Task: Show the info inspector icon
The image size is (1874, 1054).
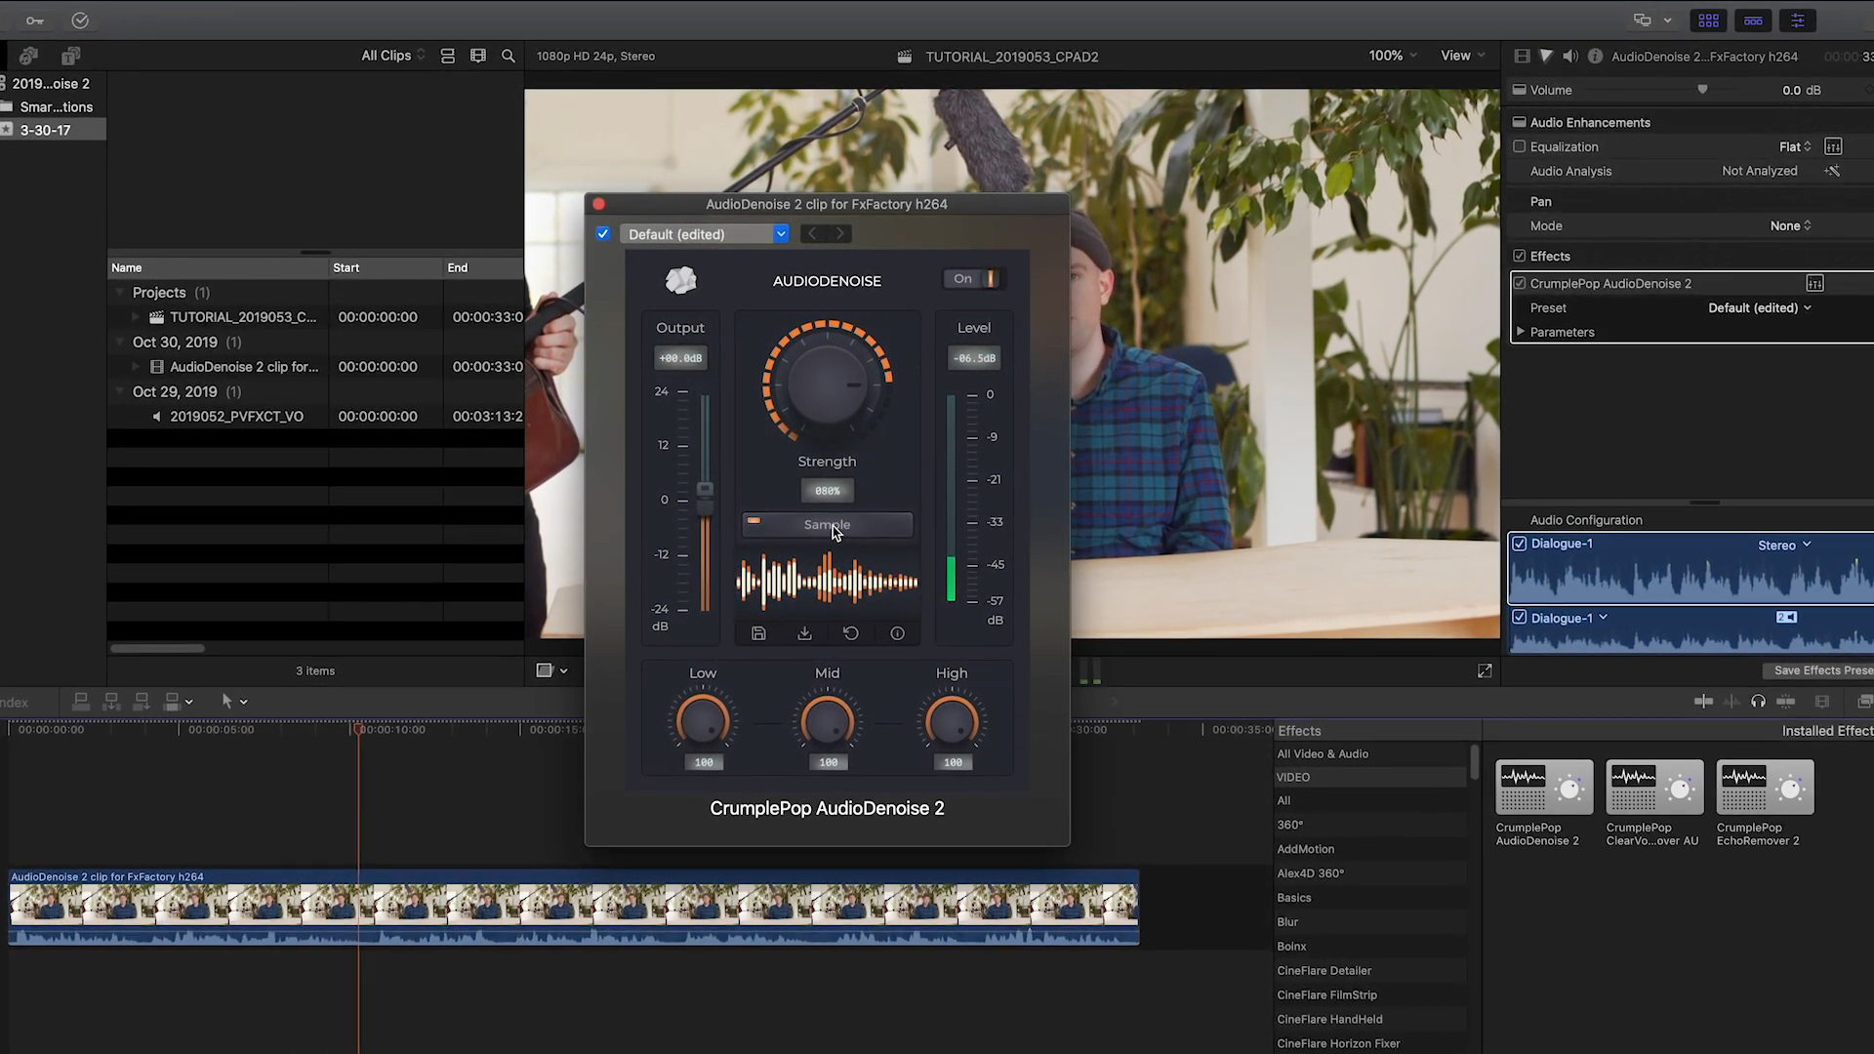Action: click(1595, 57)
